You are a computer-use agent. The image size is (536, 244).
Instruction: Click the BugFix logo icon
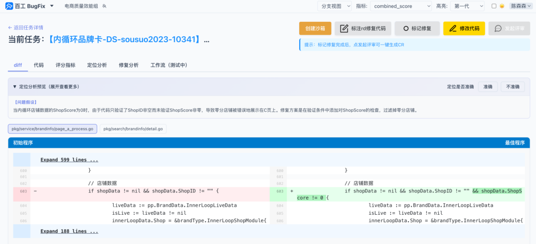click(9, 6)
